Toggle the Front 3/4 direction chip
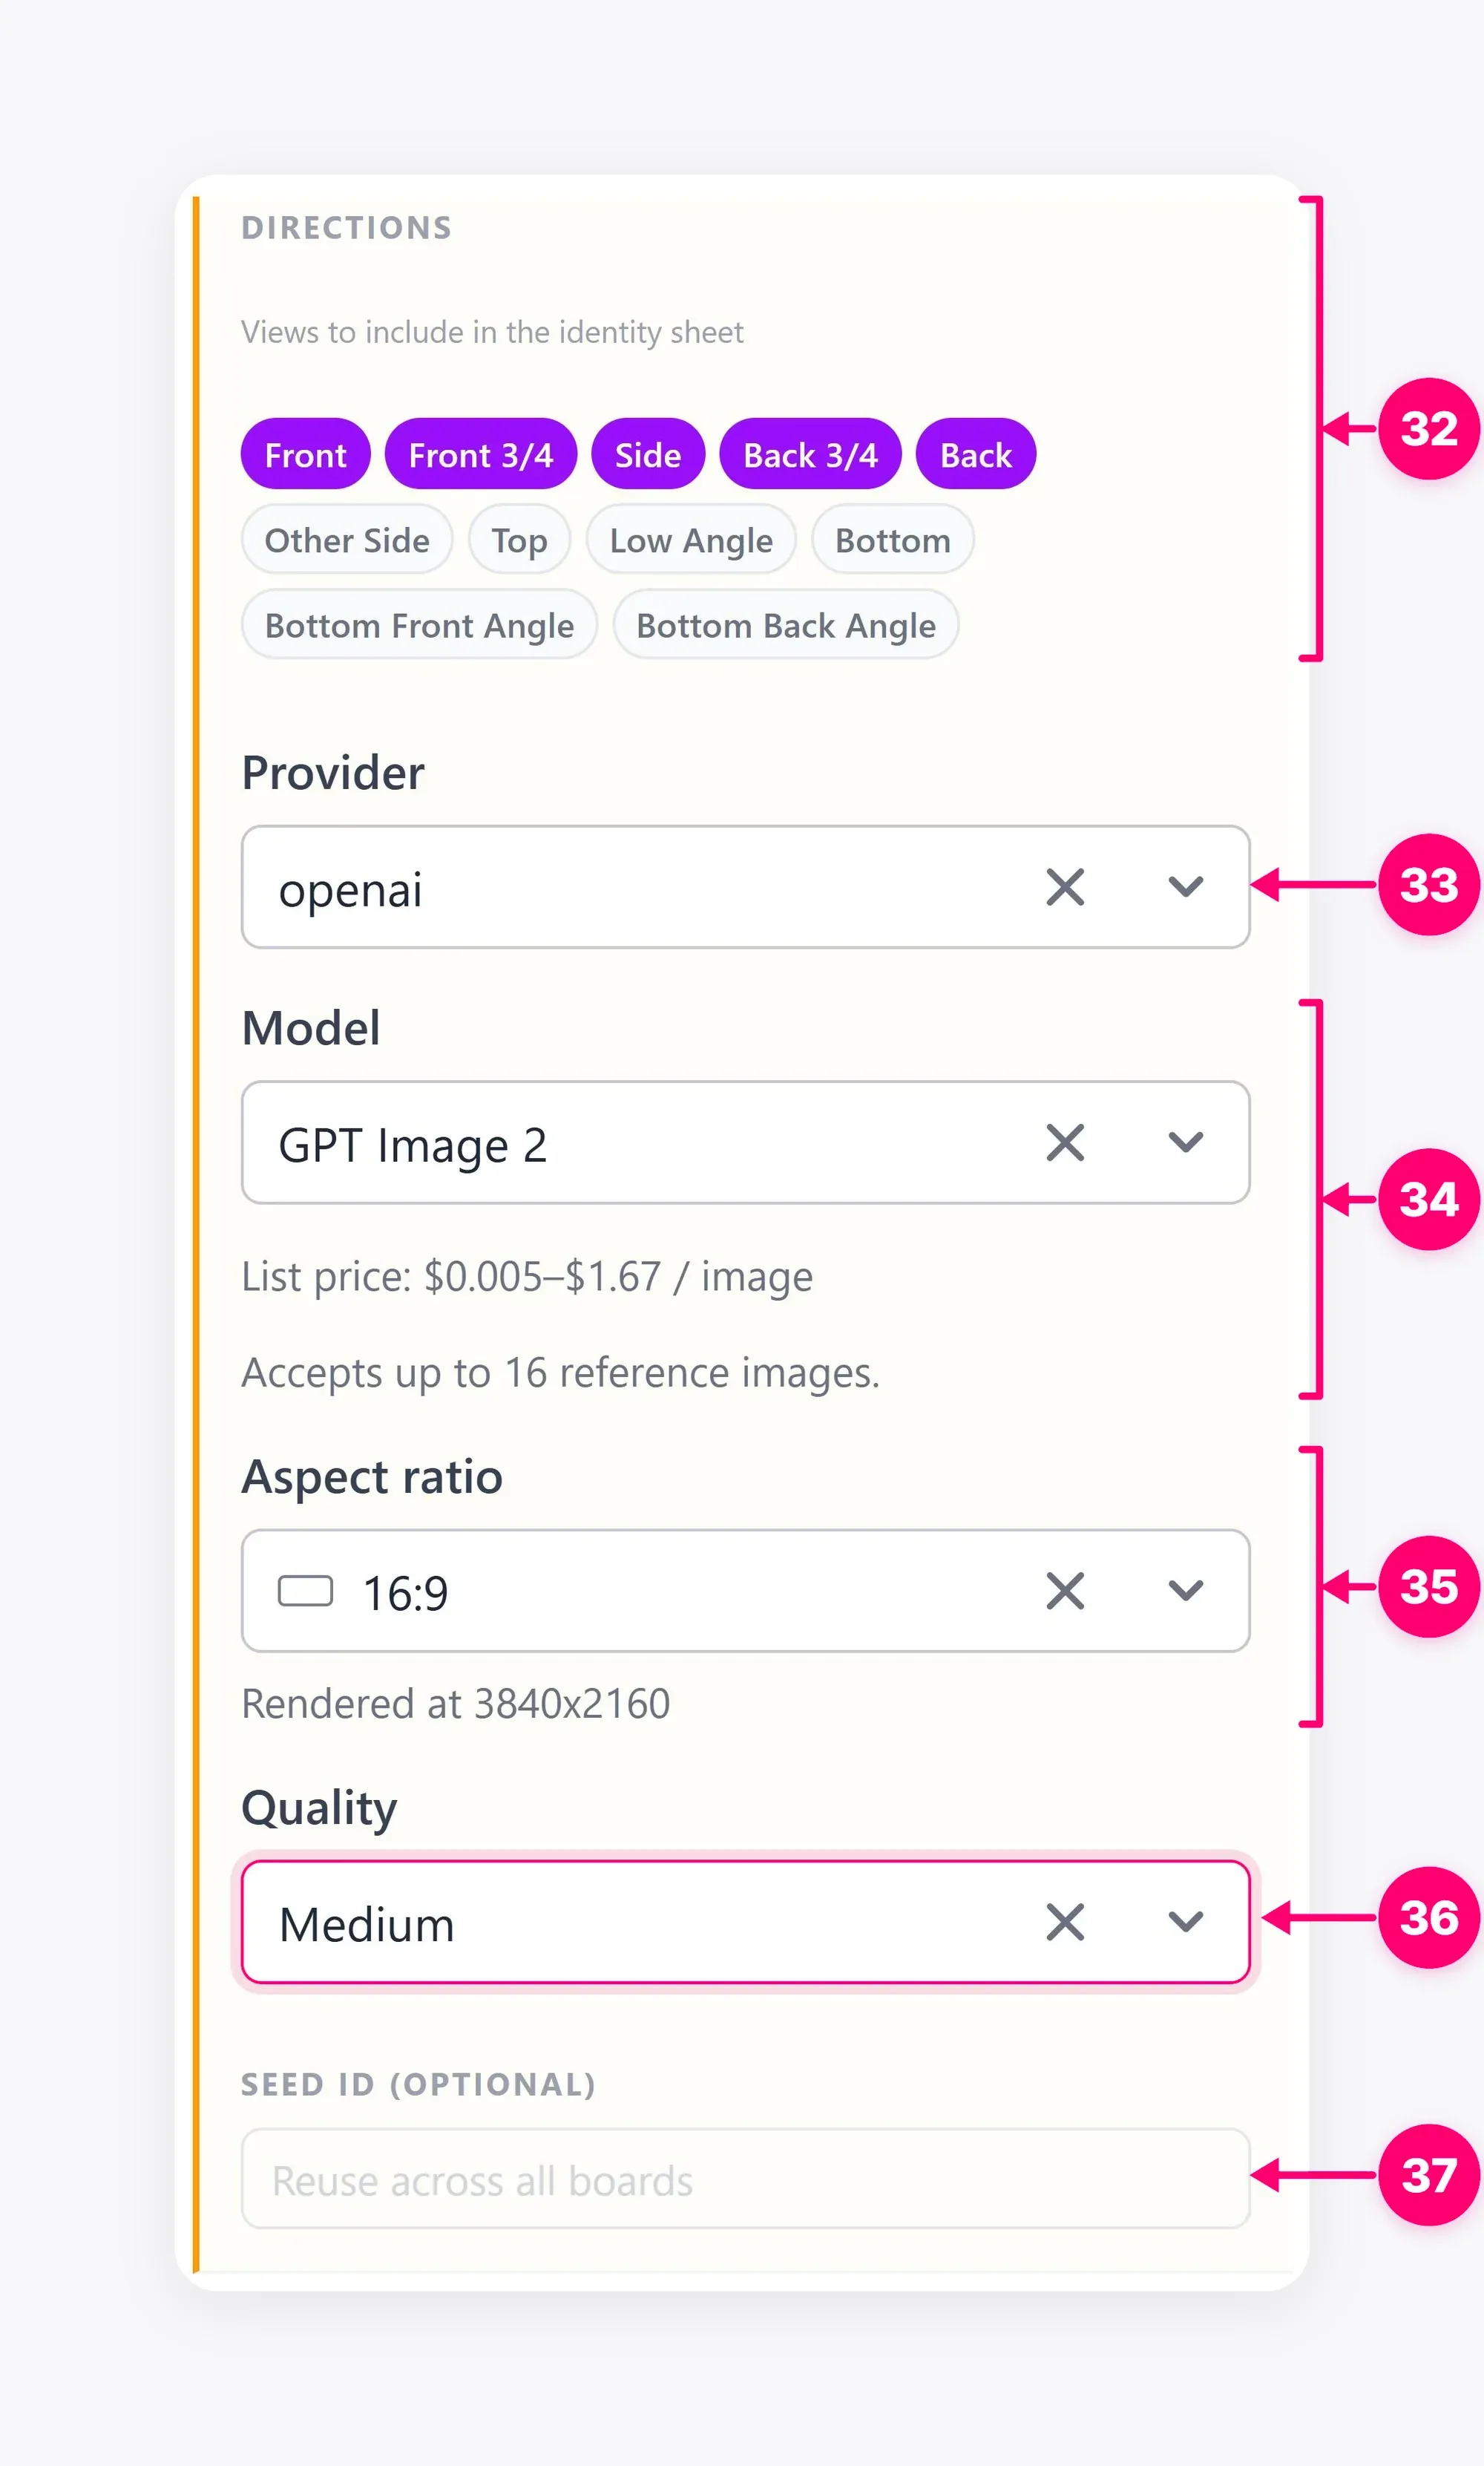The image size is (1484, 2466). point(480,454)
